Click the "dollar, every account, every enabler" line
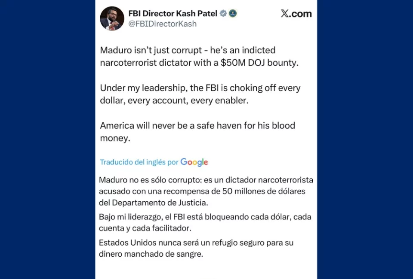The image size is (413, 279). tap(175, 100)
